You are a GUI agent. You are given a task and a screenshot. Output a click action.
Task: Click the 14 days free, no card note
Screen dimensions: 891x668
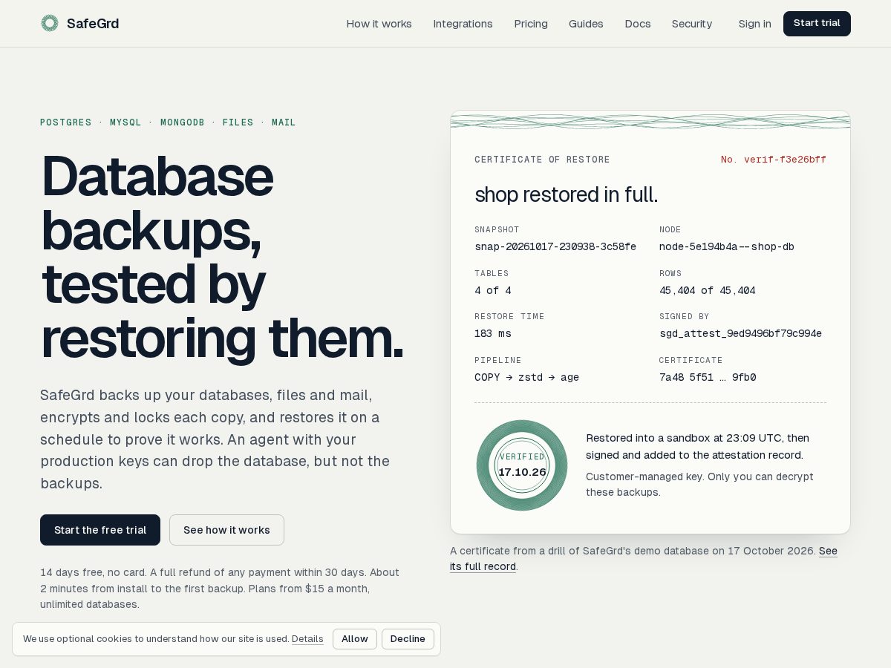tap(220, 589)
